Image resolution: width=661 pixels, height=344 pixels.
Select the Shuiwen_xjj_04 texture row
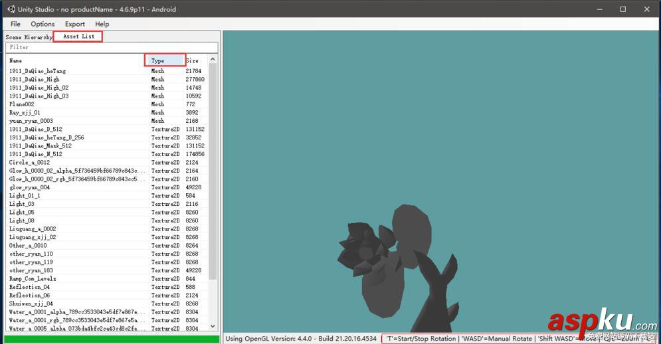[108, 303]
